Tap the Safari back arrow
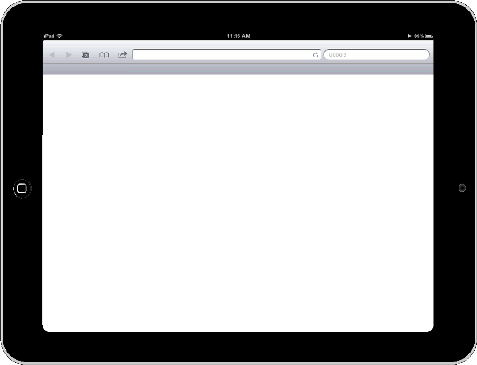Viewport: 477px width, 365px height. pyautogui.click(x=52, y=55)
